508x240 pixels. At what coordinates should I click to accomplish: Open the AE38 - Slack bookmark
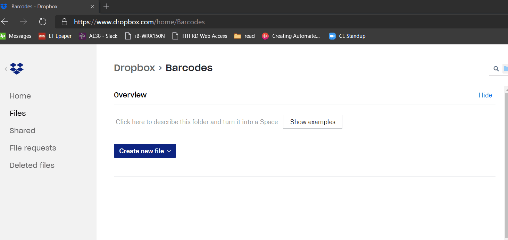(98, 36)
